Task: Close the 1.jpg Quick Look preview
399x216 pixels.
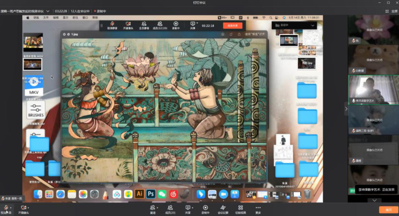Action: pyautogui.click(x=64, y=34)
